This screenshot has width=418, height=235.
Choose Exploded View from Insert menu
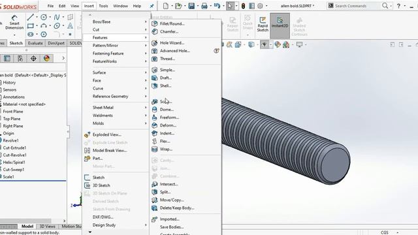click(x=107, y=135)
